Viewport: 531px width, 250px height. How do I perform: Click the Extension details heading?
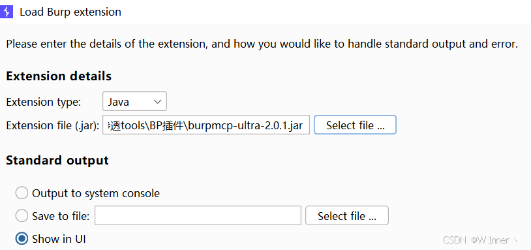[x=59, y=76]
